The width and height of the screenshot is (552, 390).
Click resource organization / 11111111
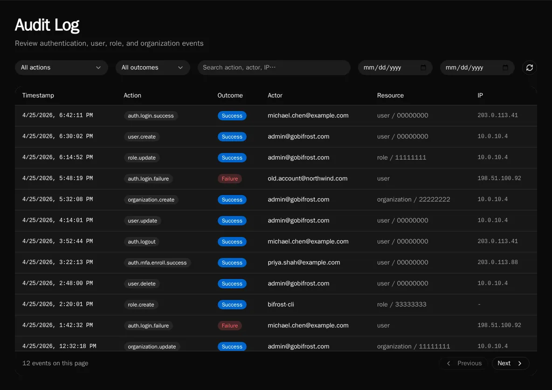pyautogui.click(x=413, y=346)
